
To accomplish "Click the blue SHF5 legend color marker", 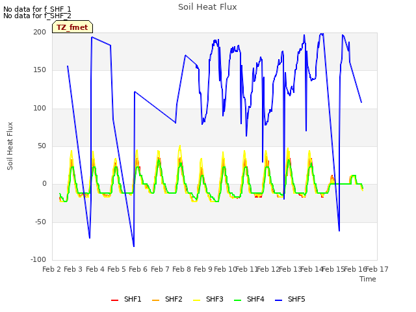I will (278, 300).
